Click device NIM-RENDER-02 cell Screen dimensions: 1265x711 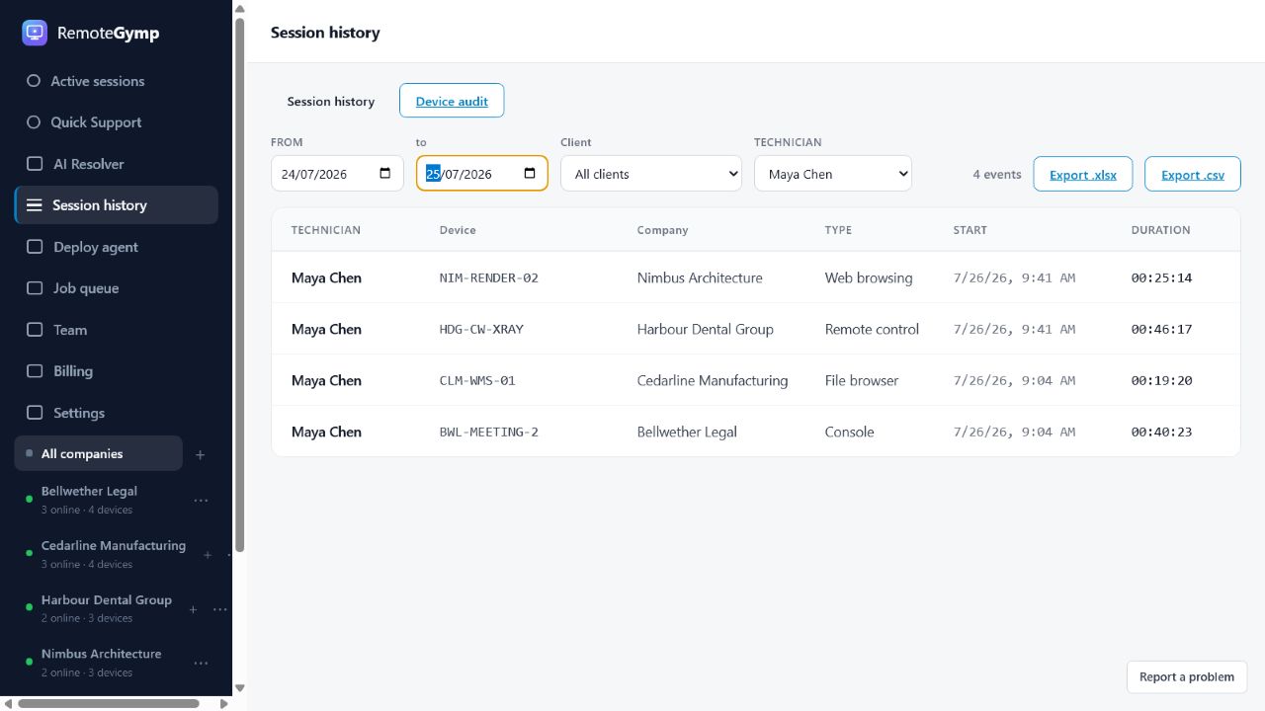pyautogui.click(x=489, y=277)
